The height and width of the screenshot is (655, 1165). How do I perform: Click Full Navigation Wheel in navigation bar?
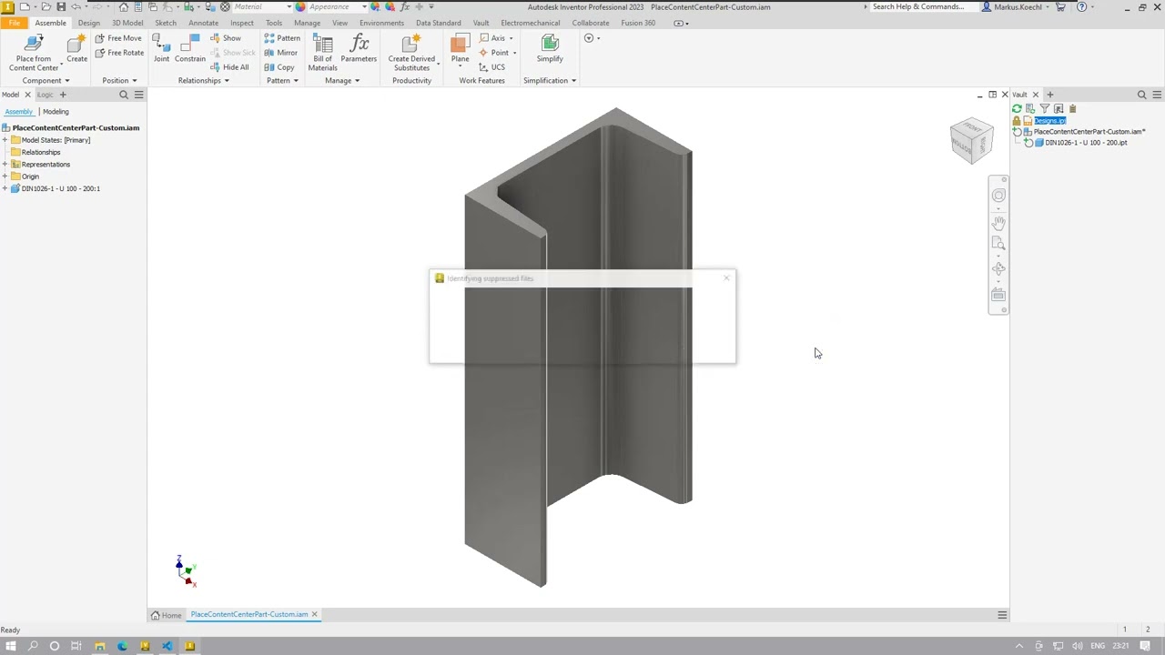[998, 196]
